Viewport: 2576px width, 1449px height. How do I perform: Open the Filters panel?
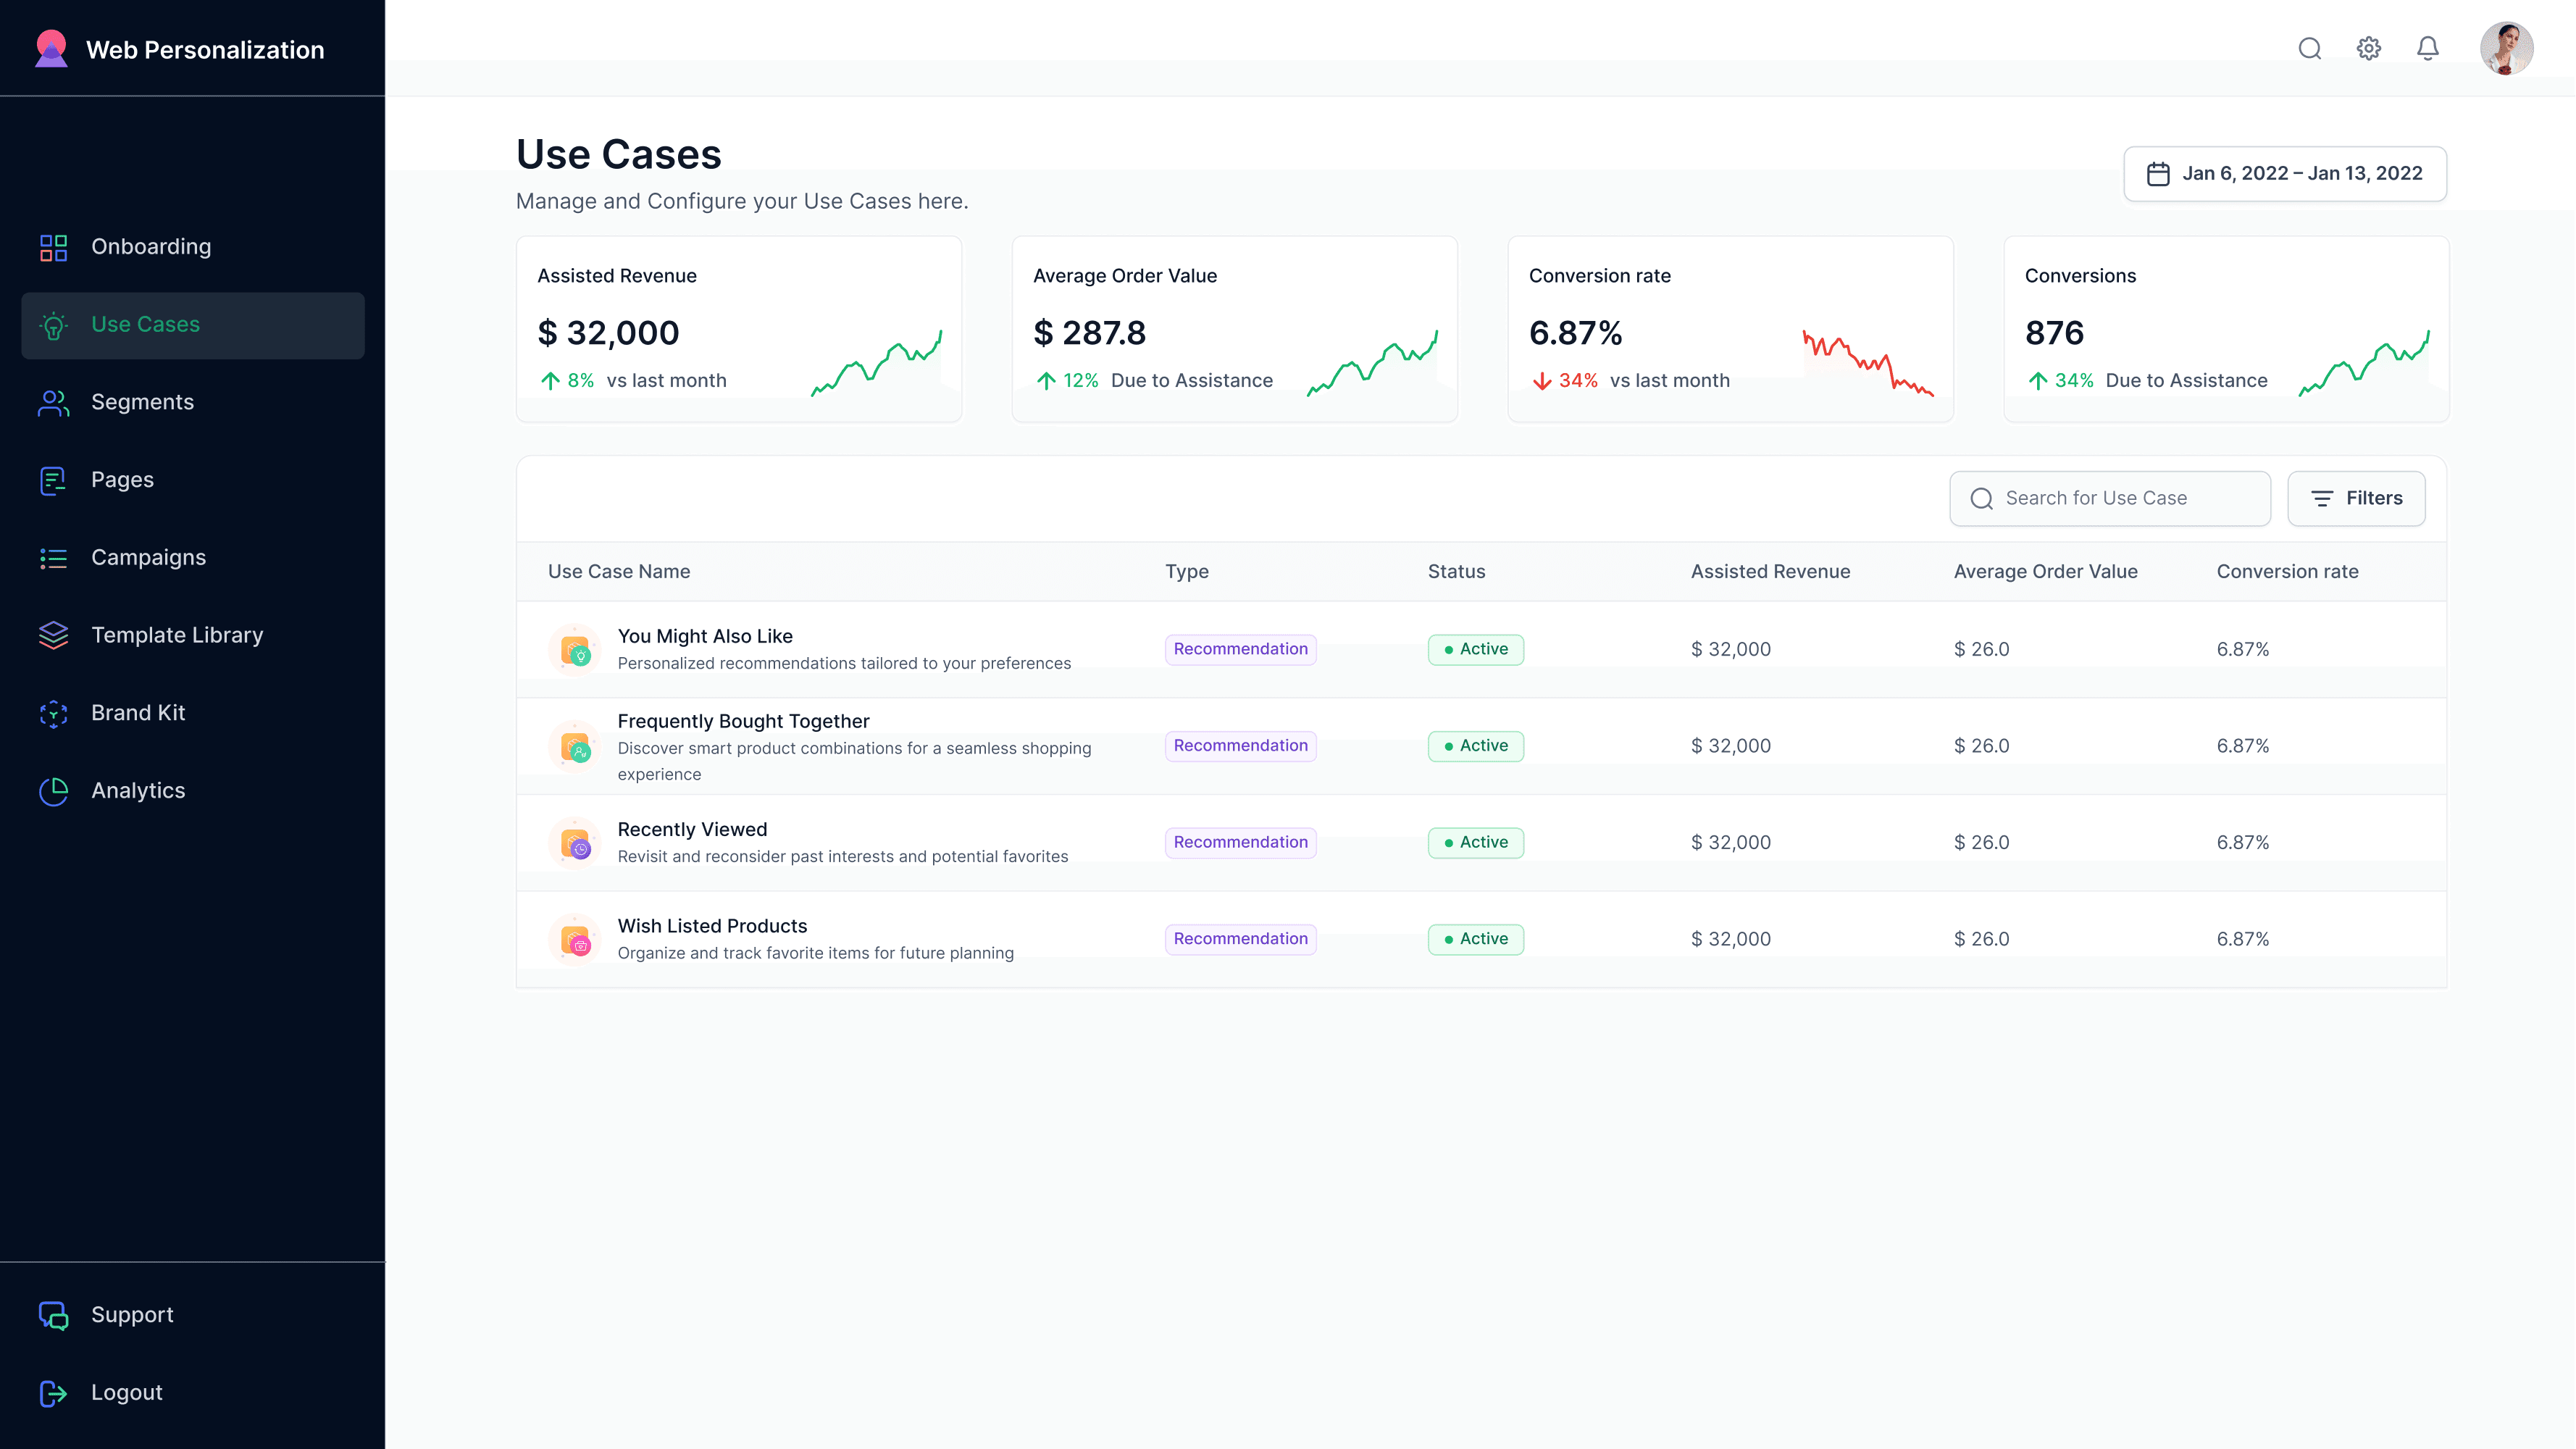pos(2355,498)
